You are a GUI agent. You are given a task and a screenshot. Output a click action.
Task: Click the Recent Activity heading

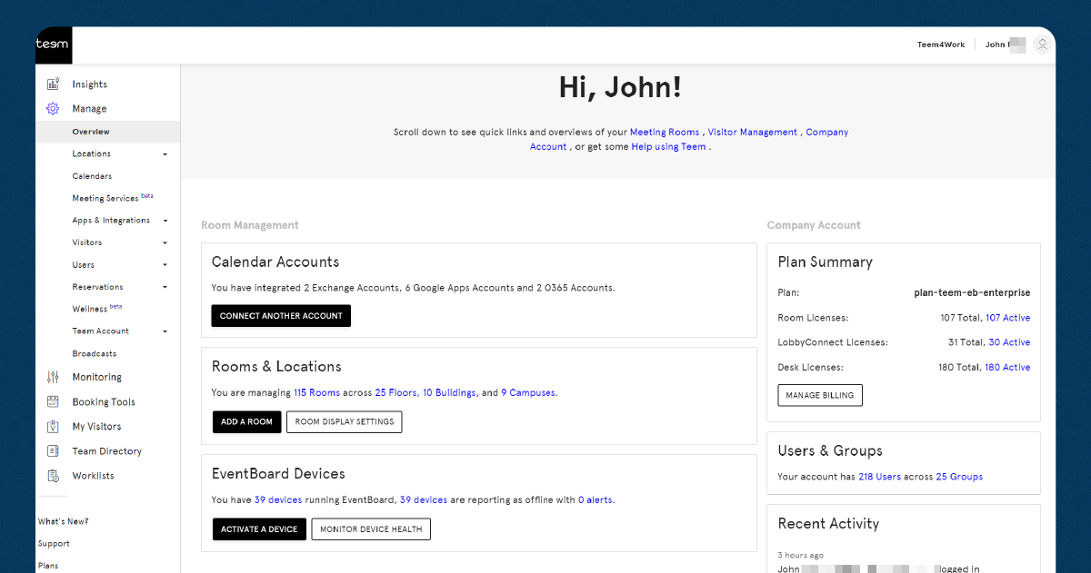[828, 524]
